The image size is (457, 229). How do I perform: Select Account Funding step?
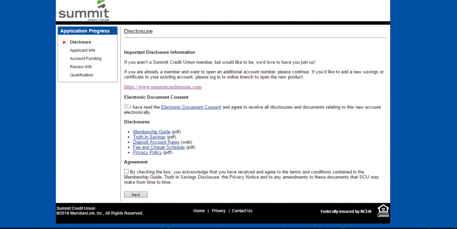pos(86,58)
